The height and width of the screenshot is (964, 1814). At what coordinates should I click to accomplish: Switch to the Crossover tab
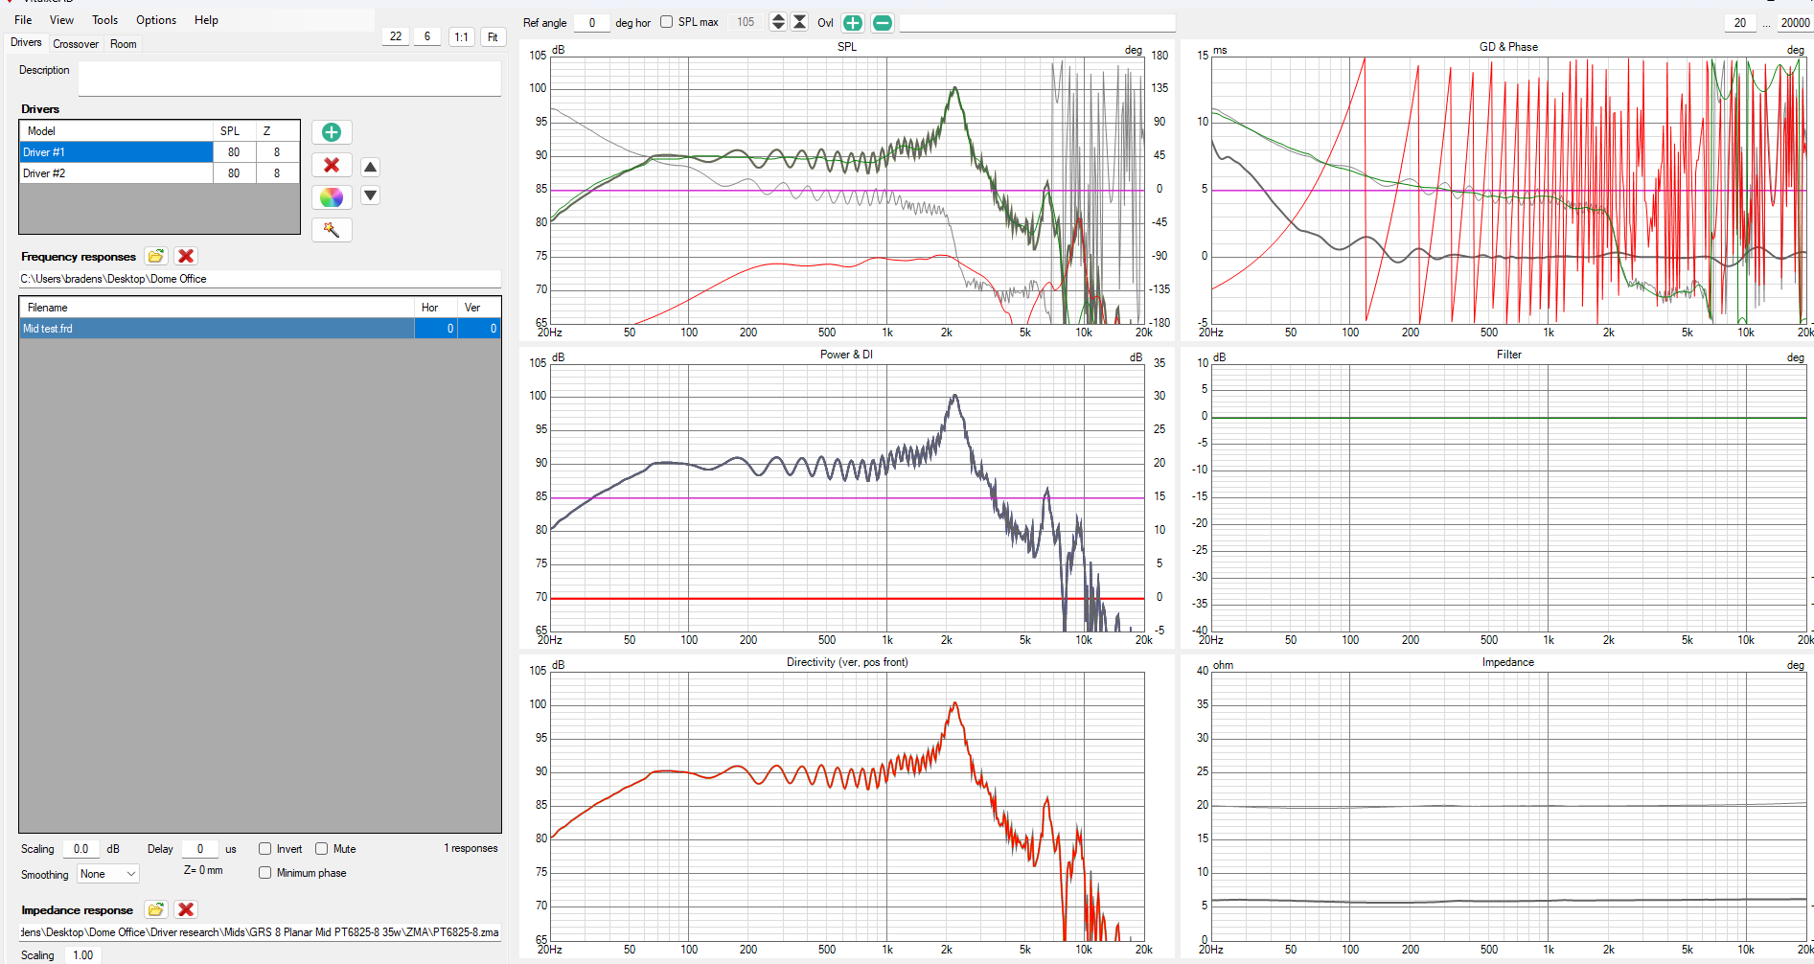(76, 44)
